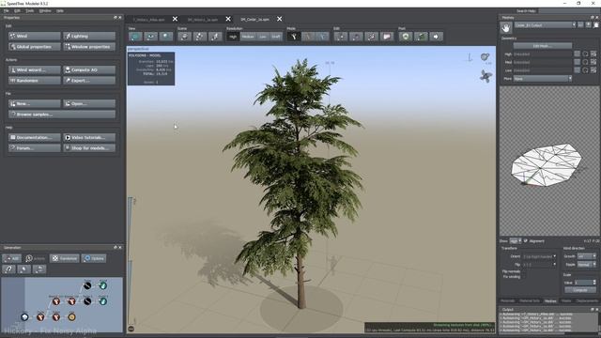Open the Edit menu
Screen dimensions: 601x338
click(17, 10)
